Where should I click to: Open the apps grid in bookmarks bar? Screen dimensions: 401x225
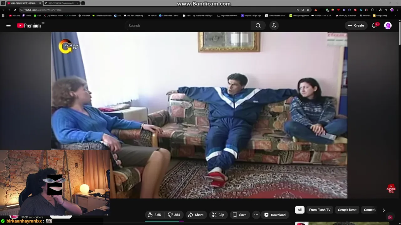click(3, 16)
